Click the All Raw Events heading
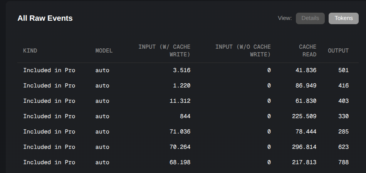Screen dimensions: 366x173 point(45,18)
